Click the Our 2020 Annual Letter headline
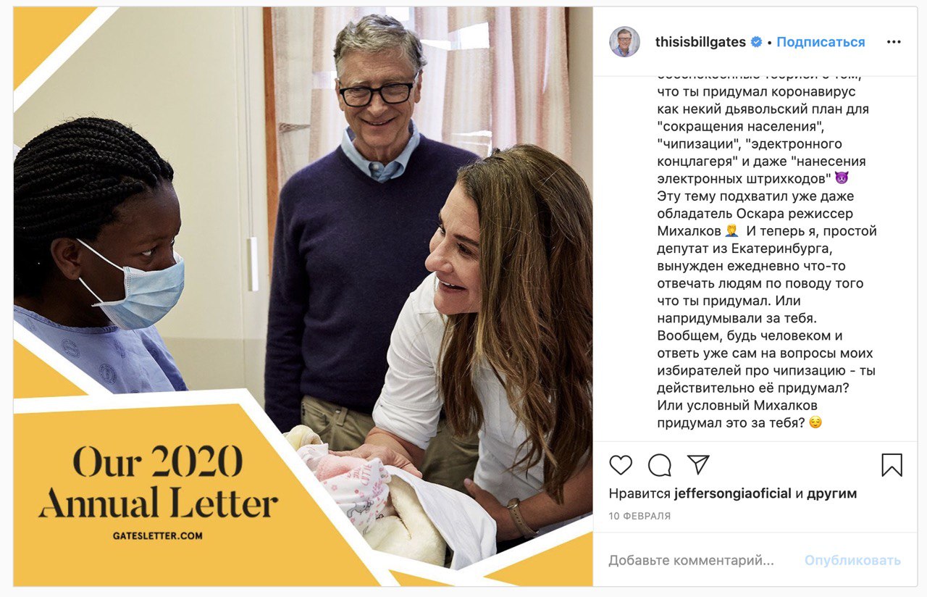 (x=158, y=481)
